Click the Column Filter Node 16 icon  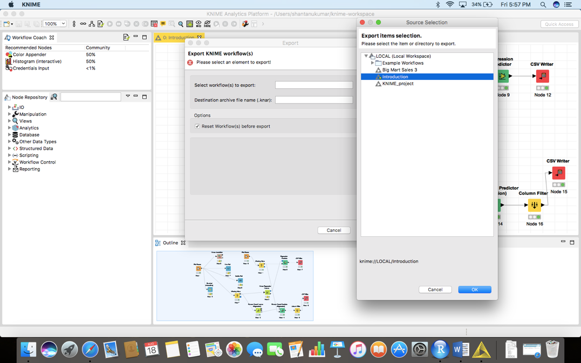point(534,205)
